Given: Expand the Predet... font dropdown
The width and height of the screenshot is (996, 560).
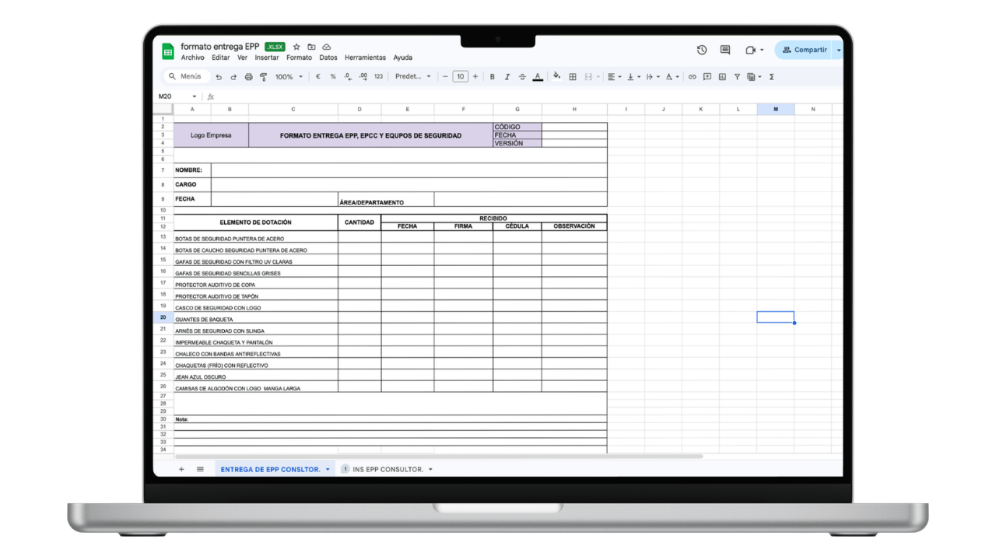Looking at the screenshot, I should [412, 77].
